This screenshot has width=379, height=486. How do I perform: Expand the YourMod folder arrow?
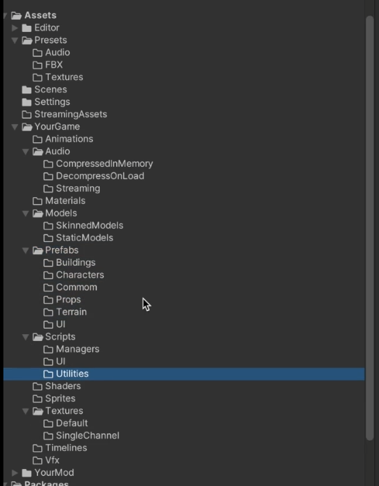coord(15,472)
